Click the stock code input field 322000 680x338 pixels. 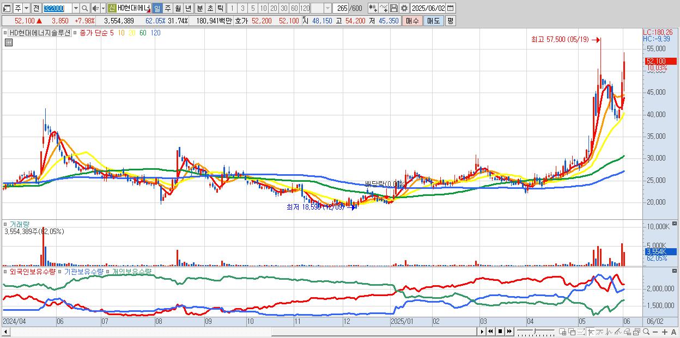click(x=57, y=8)
